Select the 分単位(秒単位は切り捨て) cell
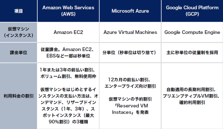This screenshot has height=129, width=223. (130, 52)
